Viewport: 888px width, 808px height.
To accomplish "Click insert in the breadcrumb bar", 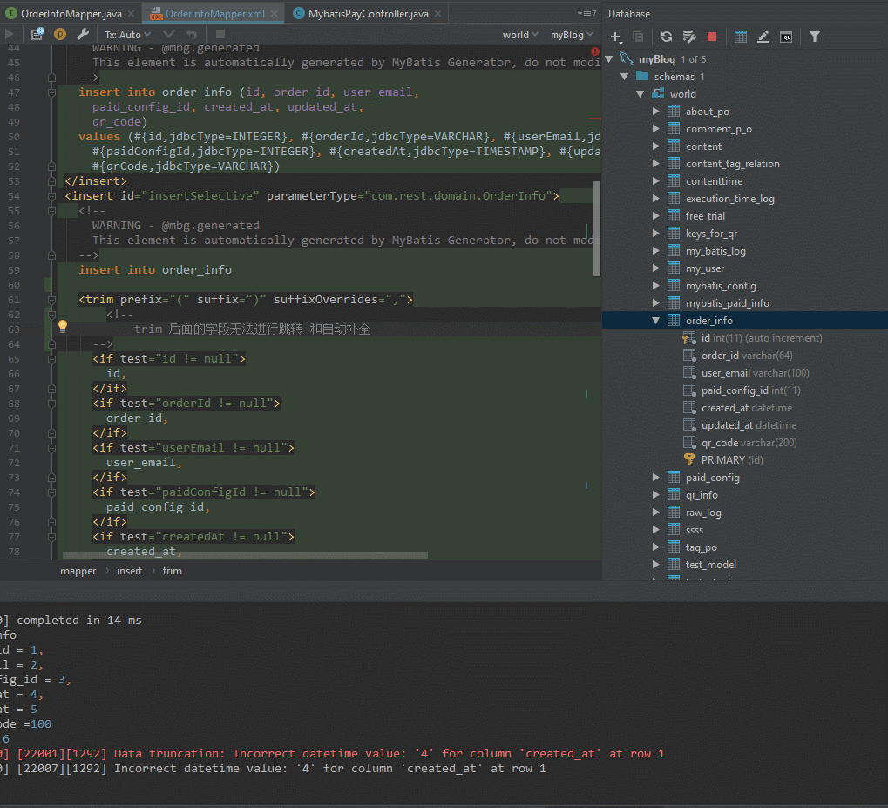I will 129,571.
